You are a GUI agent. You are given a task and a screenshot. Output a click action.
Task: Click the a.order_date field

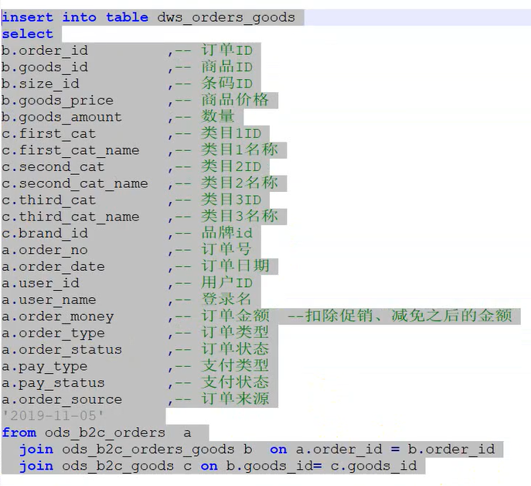tap(53, 267)
